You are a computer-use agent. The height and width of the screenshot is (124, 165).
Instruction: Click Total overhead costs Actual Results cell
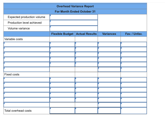click(86, 110)
